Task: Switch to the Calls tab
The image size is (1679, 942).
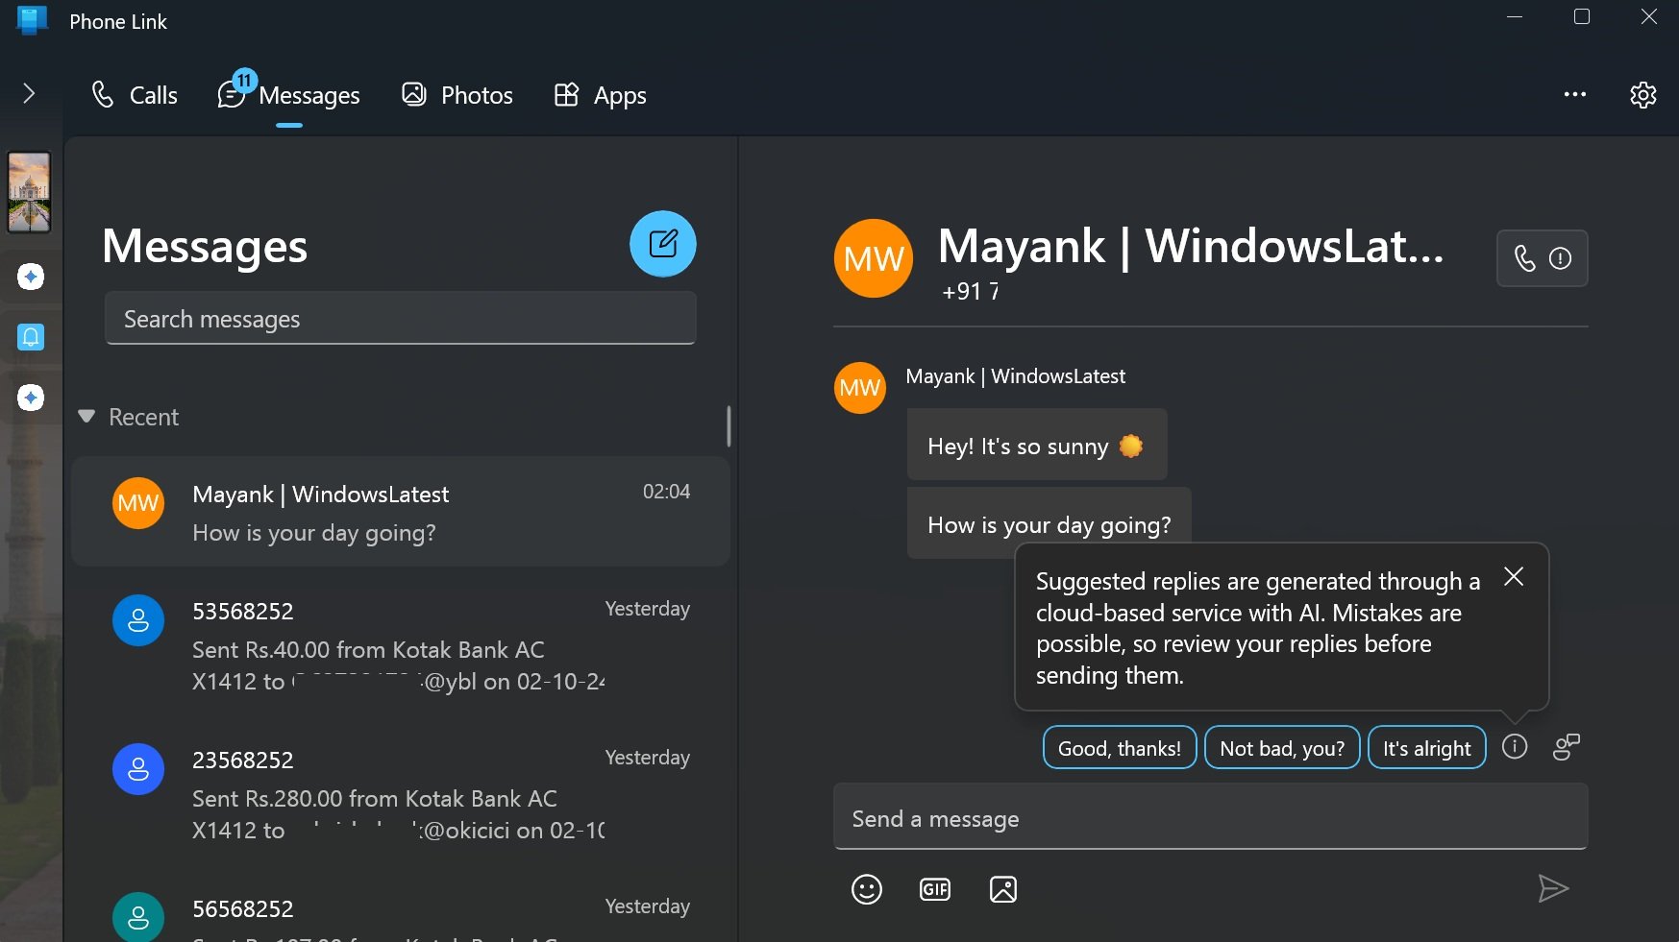Action: (x=134, y=94)
